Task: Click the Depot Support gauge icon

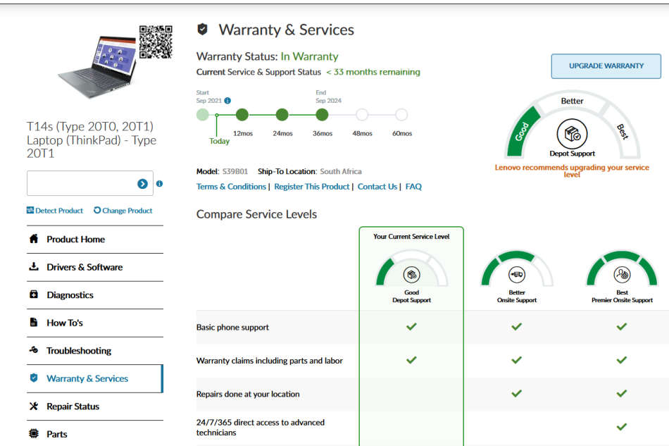Action: 572,133
